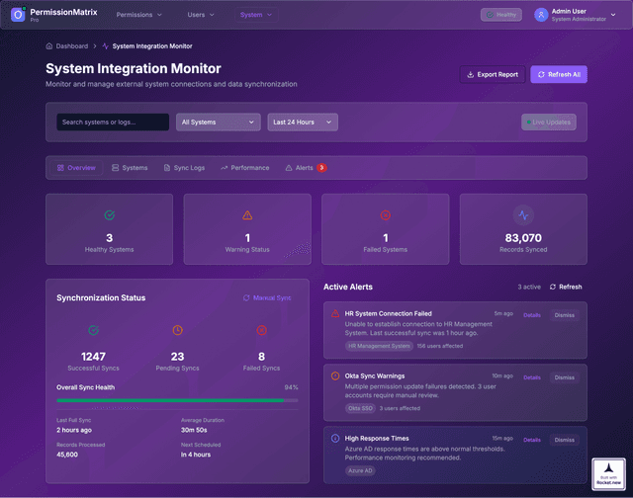This screenshot has height=498, width=633.
Task: Click the Failed Systems error icon
Action: [386, 215]
